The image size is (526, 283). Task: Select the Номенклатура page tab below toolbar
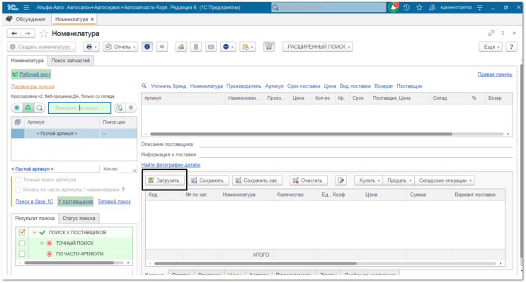27,60
